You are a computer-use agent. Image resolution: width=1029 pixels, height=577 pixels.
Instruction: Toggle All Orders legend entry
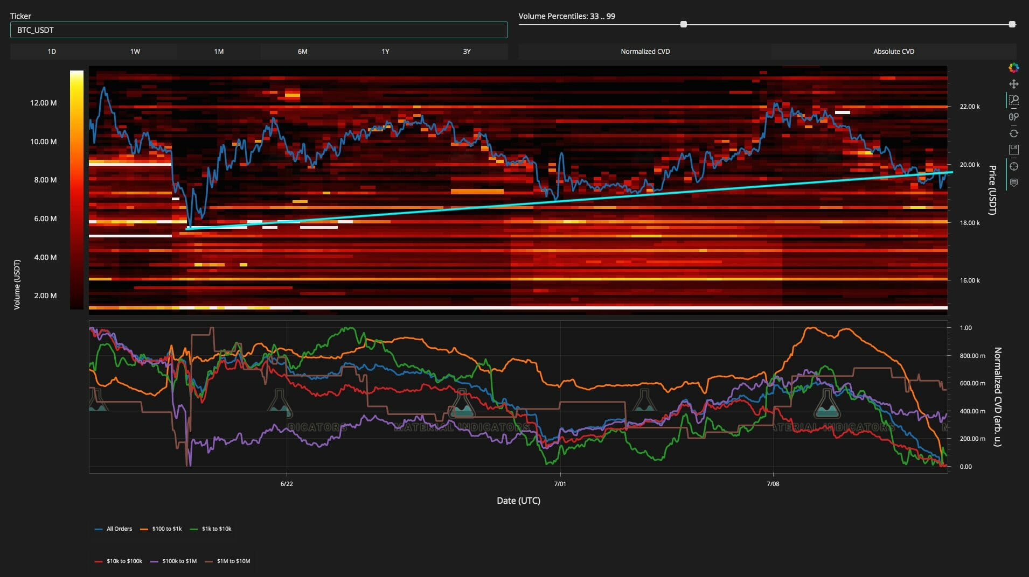[x=113, y=529]
